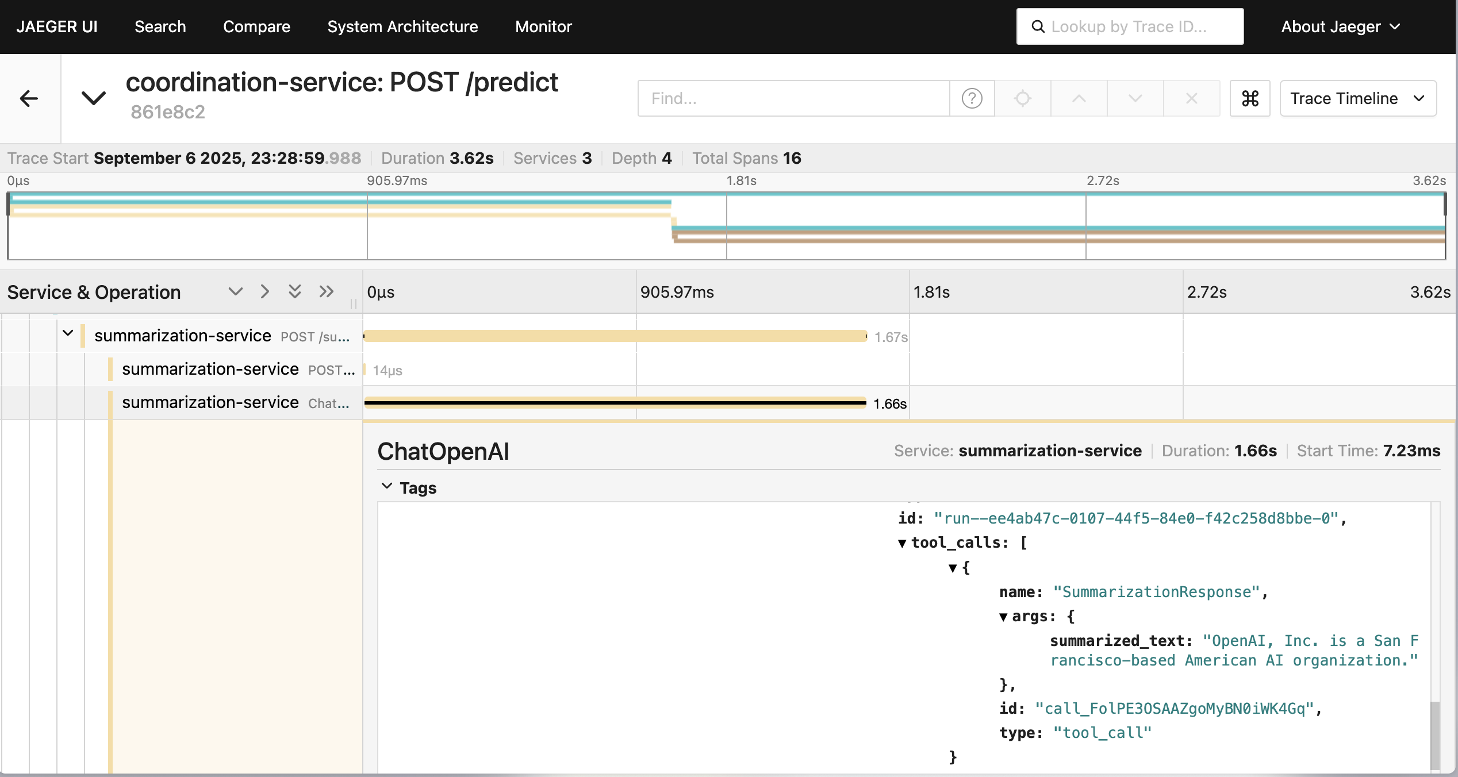Click the locate/focus matches crosshair icon
Image resolution: width=1458 pixels, height=777 pixels.
pos(1022,98)
